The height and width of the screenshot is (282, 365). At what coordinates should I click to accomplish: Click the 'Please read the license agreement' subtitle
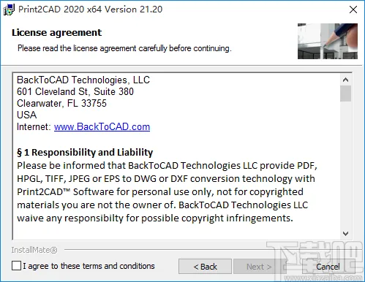[x=124, y=48]
